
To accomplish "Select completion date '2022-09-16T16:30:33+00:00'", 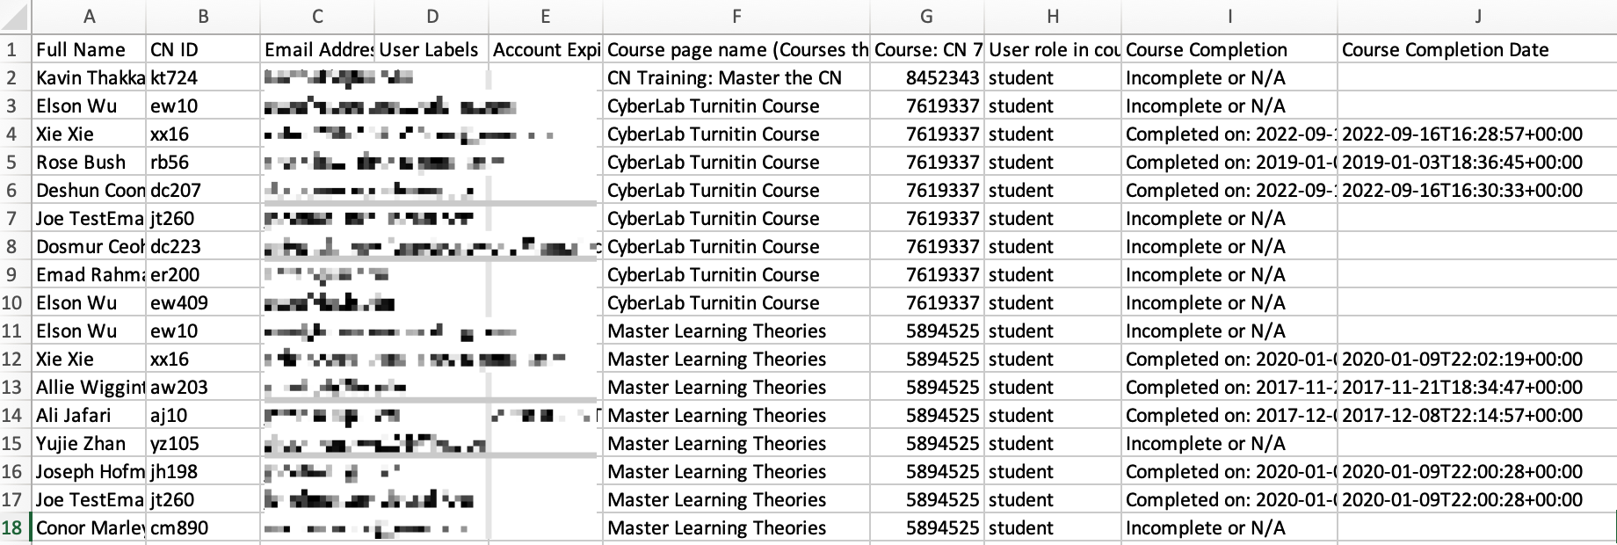I will coord(1477,190).
